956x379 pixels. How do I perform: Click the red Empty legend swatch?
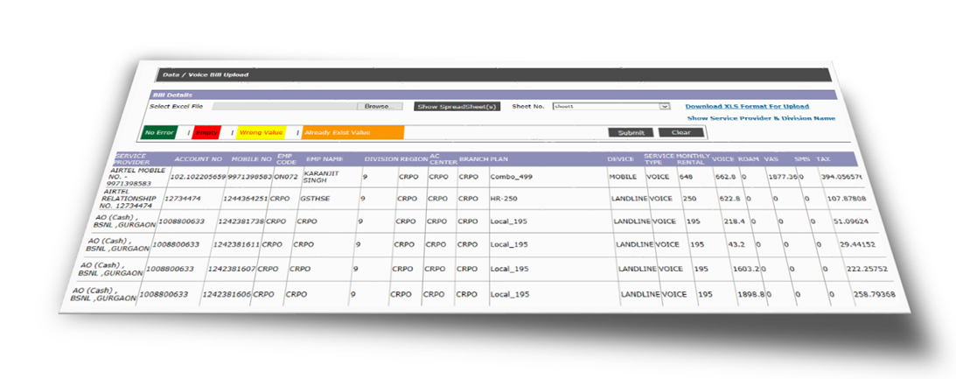[207, 132]
